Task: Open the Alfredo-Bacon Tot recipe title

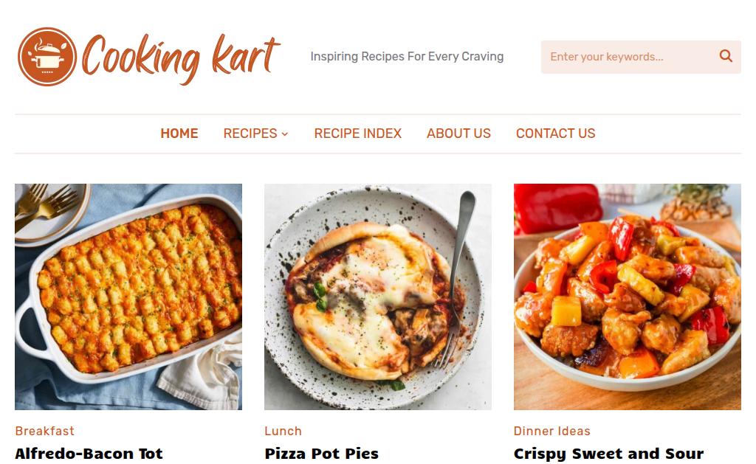Action: pos(89,454)
